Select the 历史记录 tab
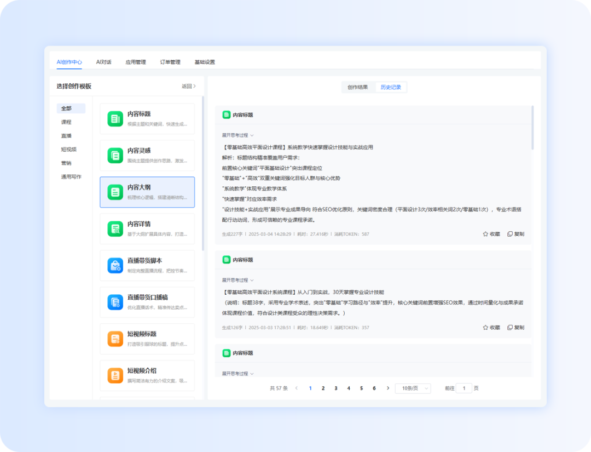Screen dimensions: 591x452 [x=391, y=87]
